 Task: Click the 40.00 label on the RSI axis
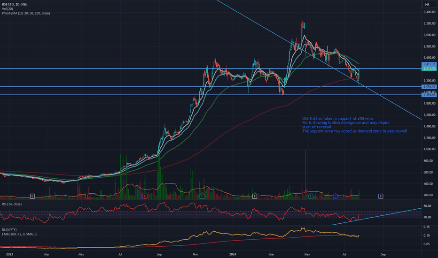coord(427,217)
